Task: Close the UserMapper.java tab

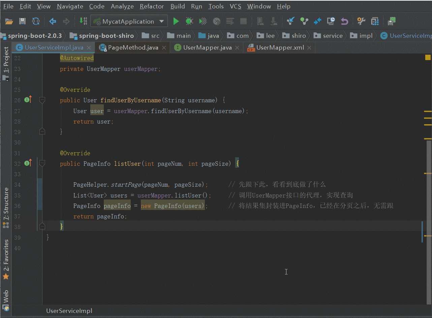Action: [x=237, y=48]
